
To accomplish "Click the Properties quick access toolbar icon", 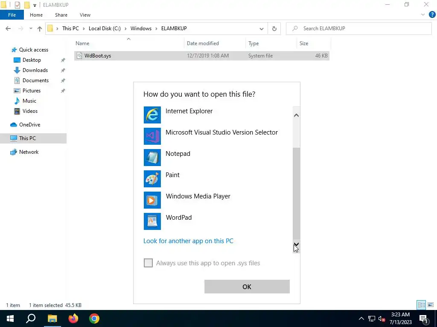I will 17,5.
